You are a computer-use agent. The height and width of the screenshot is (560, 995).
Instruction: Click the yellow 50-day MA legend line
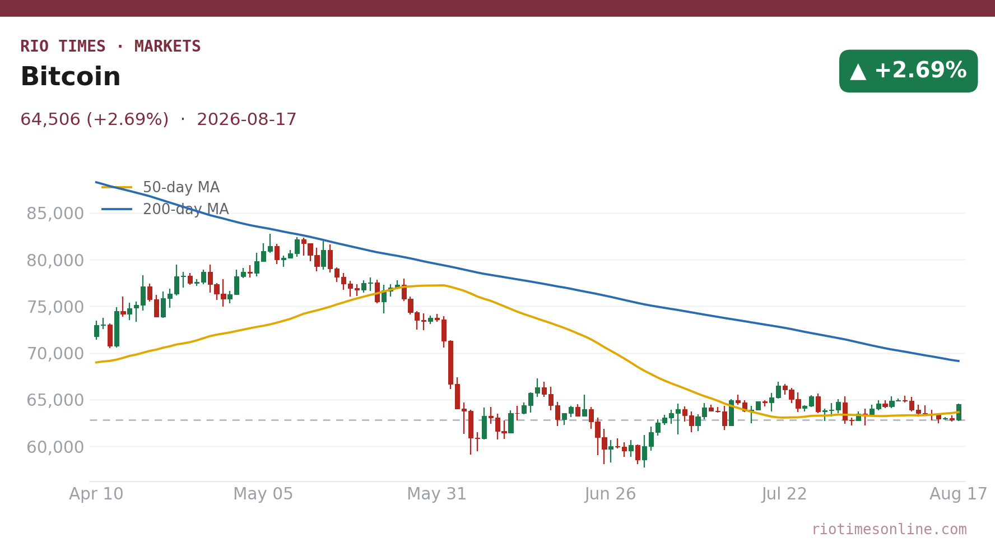(117, 187)
